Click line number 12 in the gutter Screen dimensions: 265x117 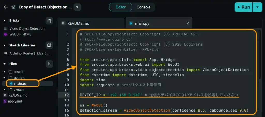point(67,95)
